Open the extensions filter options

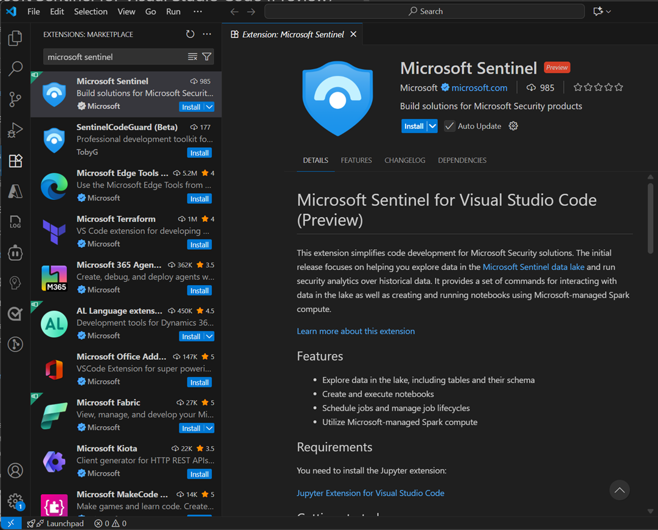207,55
